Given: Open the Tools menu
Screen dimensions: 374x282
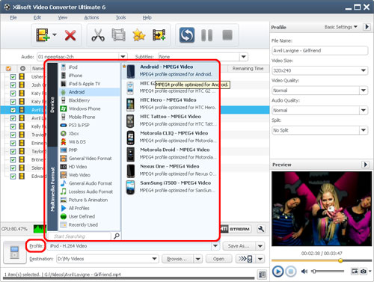Looking at the screenshot, I should [120, 17].
